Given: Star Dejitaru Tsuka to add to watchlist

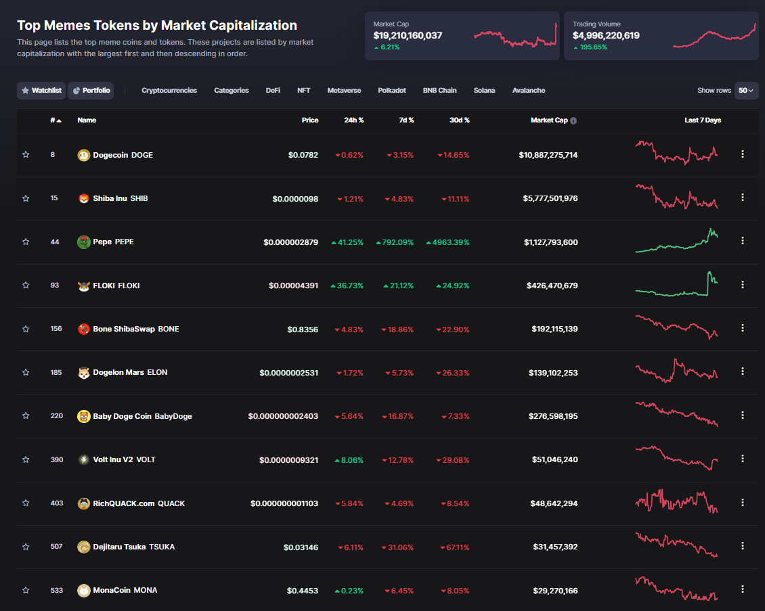Looking at the screenshot, I should pos(26,547).
